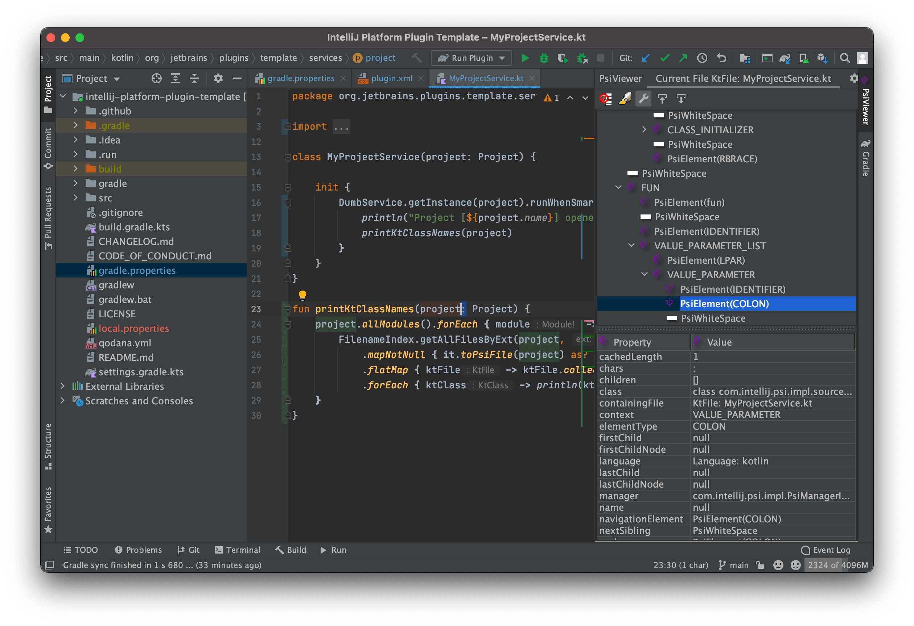This screenshot has height=626, width=914.
Task: Toggle PsiViewer wrench properties button
Action: coord(643,99)
